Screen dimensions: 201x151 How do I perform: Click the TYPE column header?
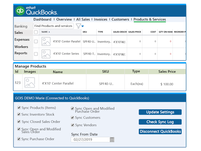pyautogui.click(x=100, y=32)
